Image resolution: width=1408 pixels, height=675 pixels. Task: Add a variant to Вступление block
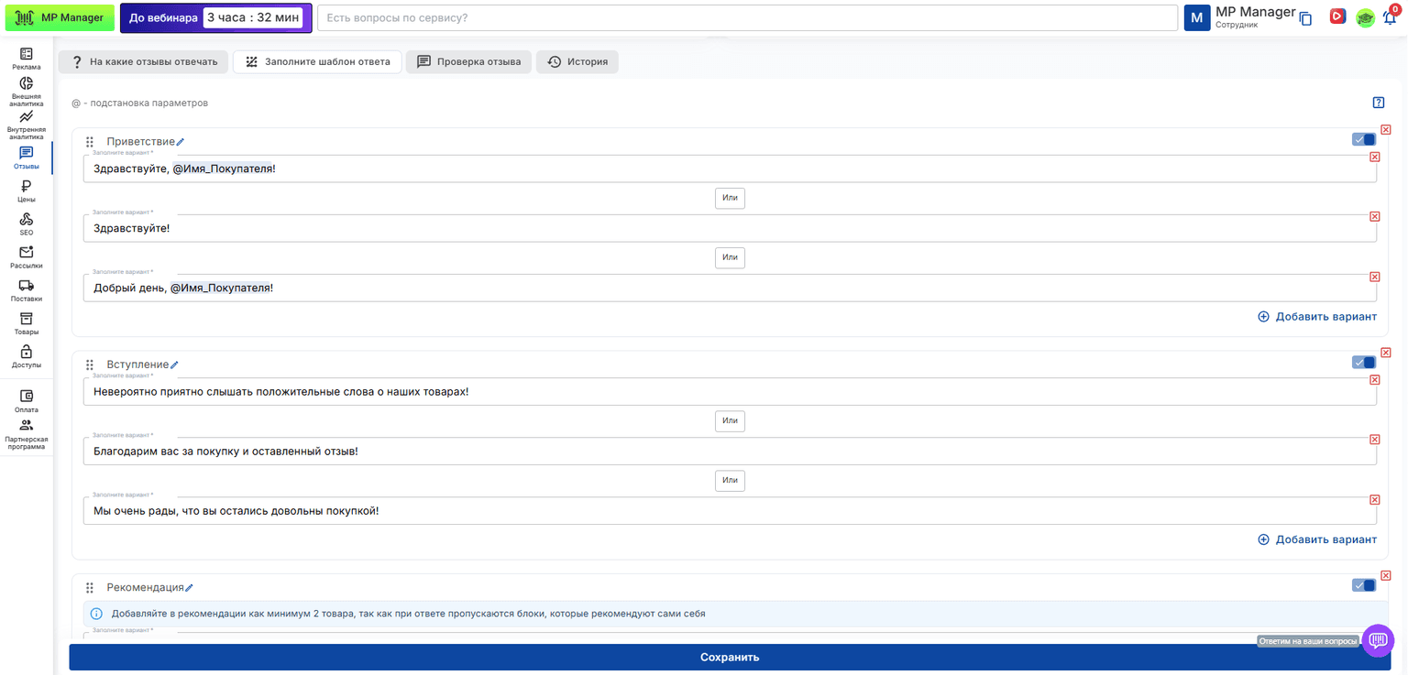(x=1317, y=539)
